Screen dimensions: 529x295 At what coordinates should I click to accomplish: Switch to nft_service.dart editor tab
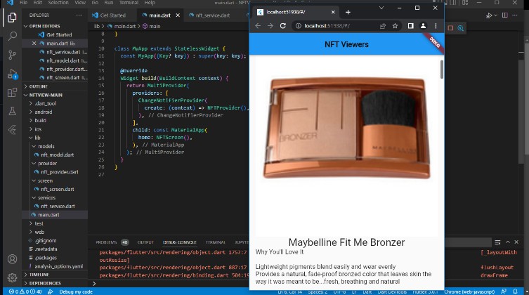(x=213, y=15)
